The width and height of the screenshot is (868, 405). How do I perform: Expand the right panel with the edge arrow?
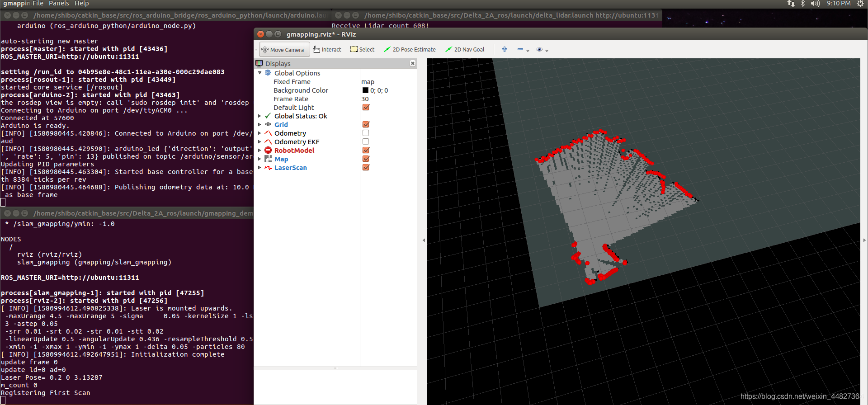864,240
